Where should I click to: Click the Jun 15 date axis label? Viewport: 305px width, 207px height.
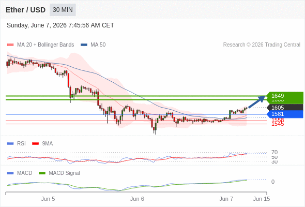click(x=262, y=199)
